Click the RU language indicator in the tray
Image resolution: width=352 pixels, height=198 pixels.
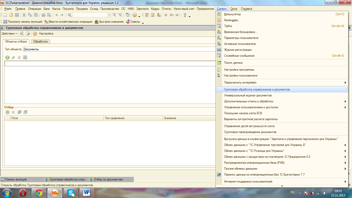293,192
